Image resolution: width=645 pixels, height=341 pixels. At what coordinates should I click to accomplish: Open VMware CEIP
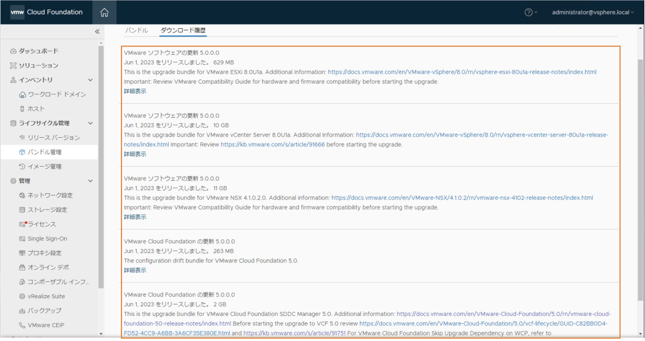click(x=46, y=325)
